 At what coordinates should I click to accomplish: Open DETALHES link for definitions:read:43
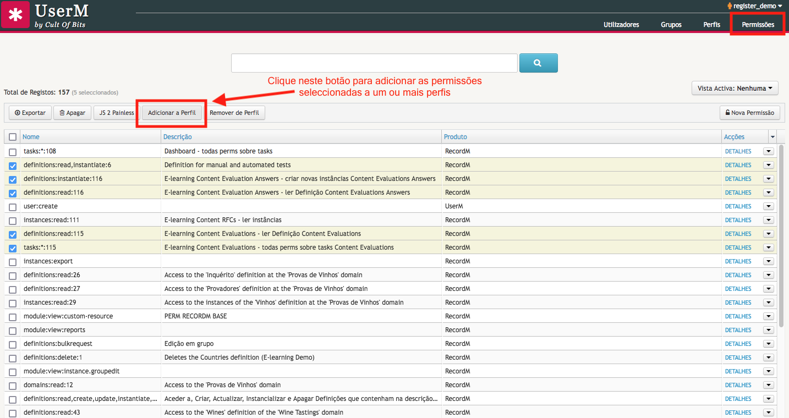point(738,413)
